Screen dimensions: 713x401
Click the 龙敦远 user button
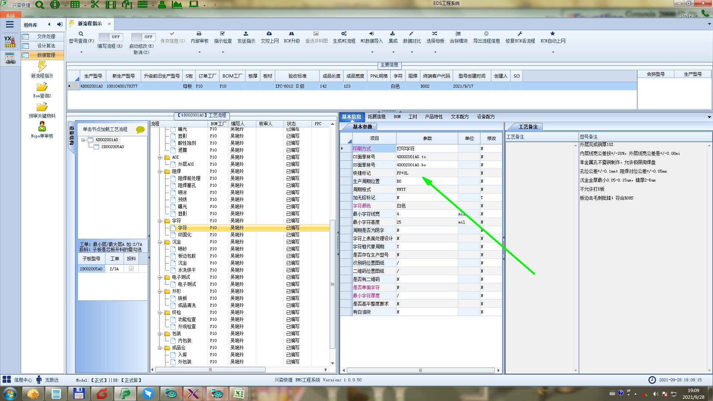pyautogui.click(x=47, y=380)
